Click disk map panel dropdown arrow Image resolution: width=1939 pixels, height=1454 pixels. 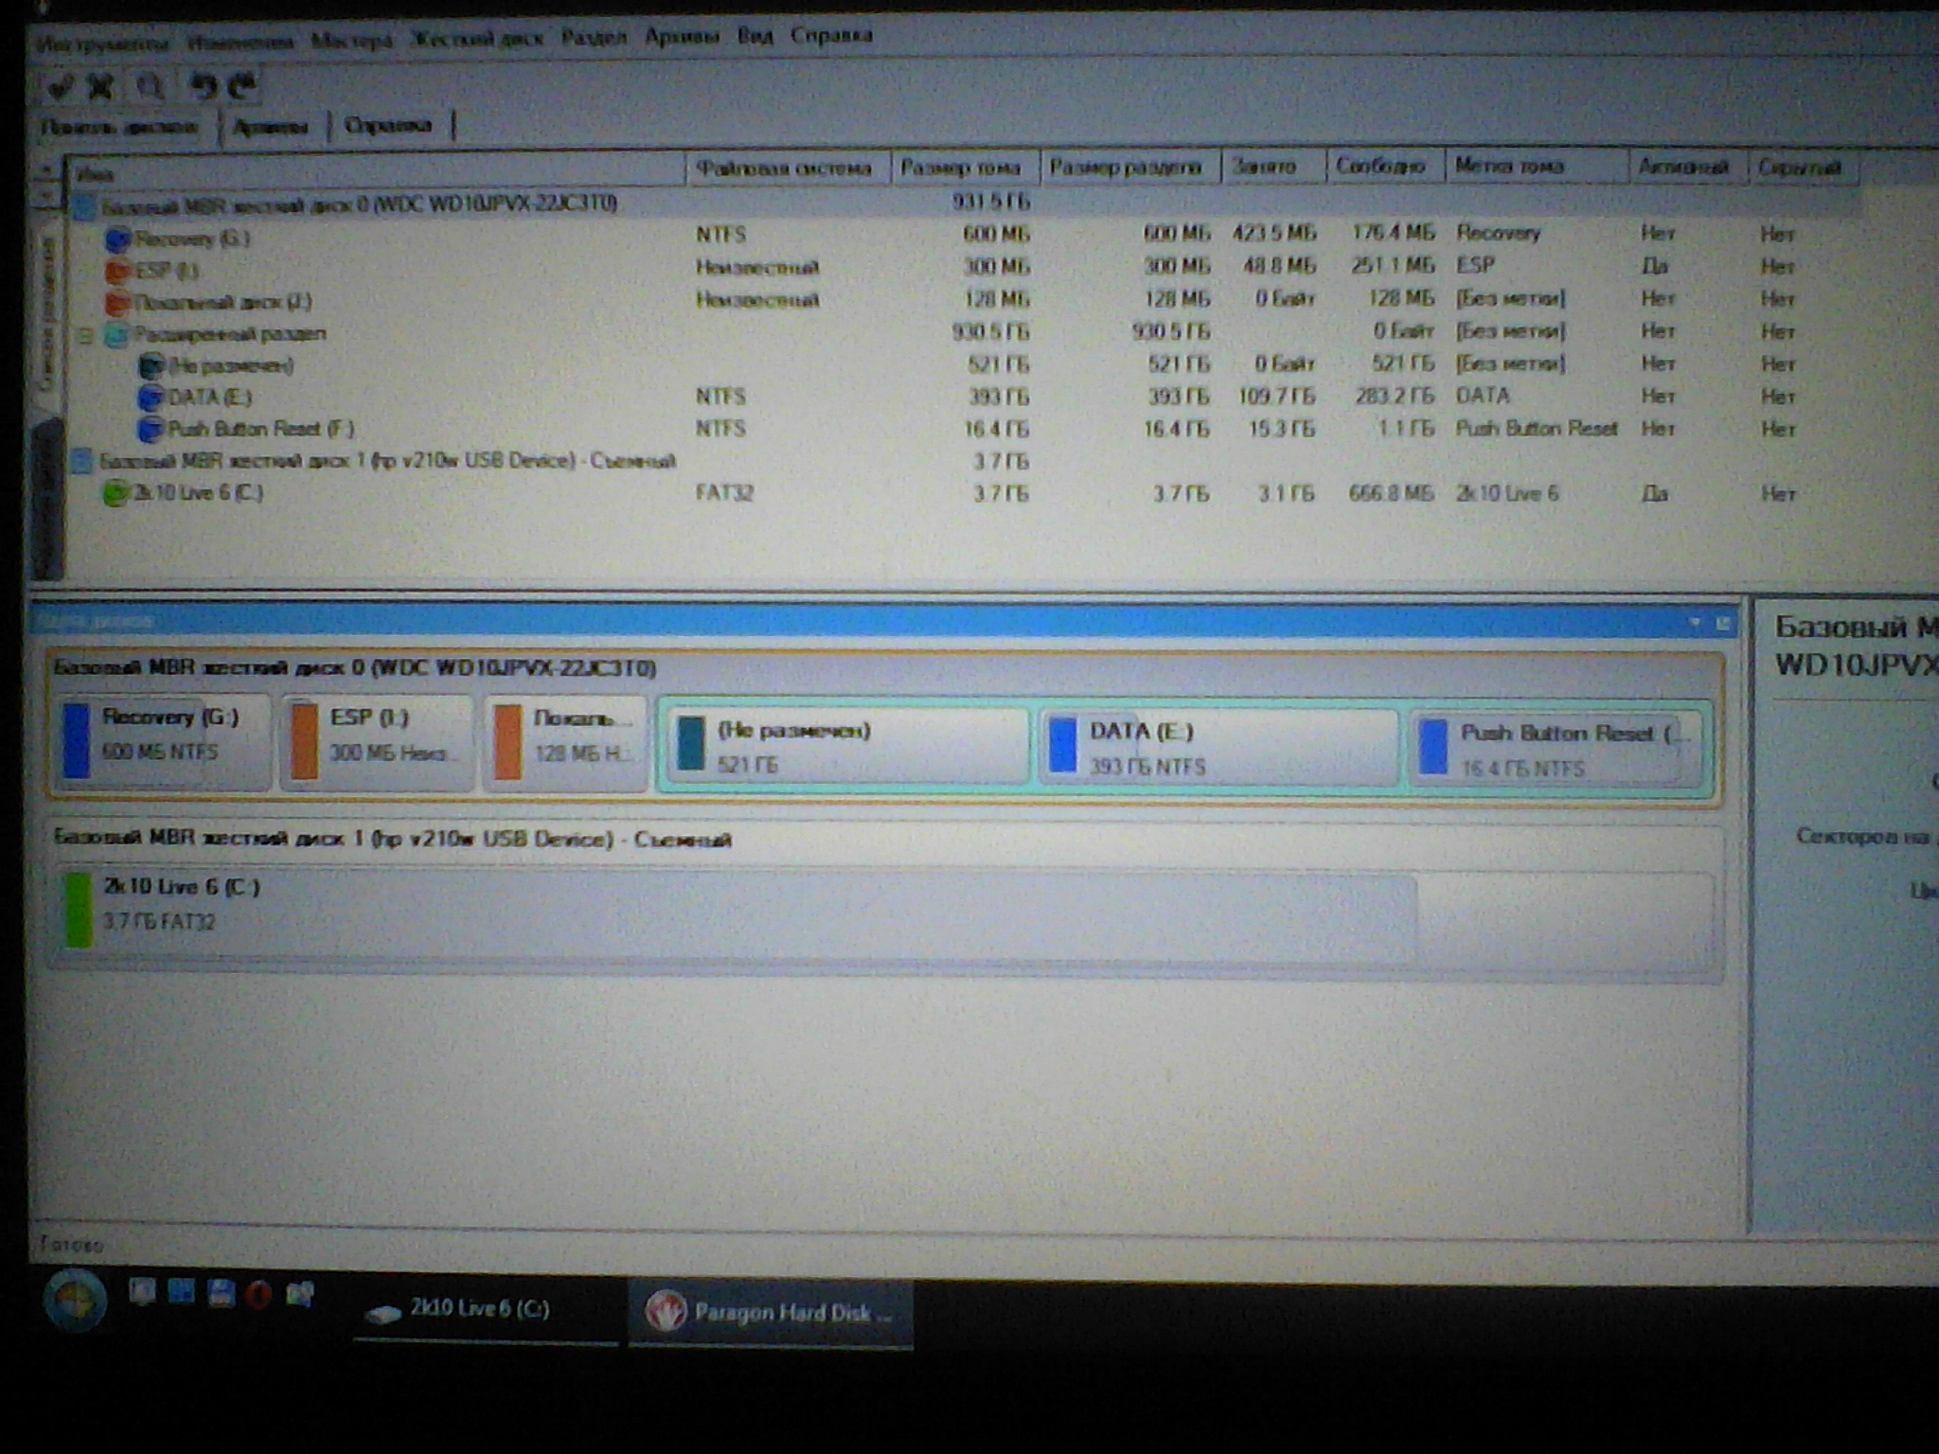click(x=1696, y=622)
